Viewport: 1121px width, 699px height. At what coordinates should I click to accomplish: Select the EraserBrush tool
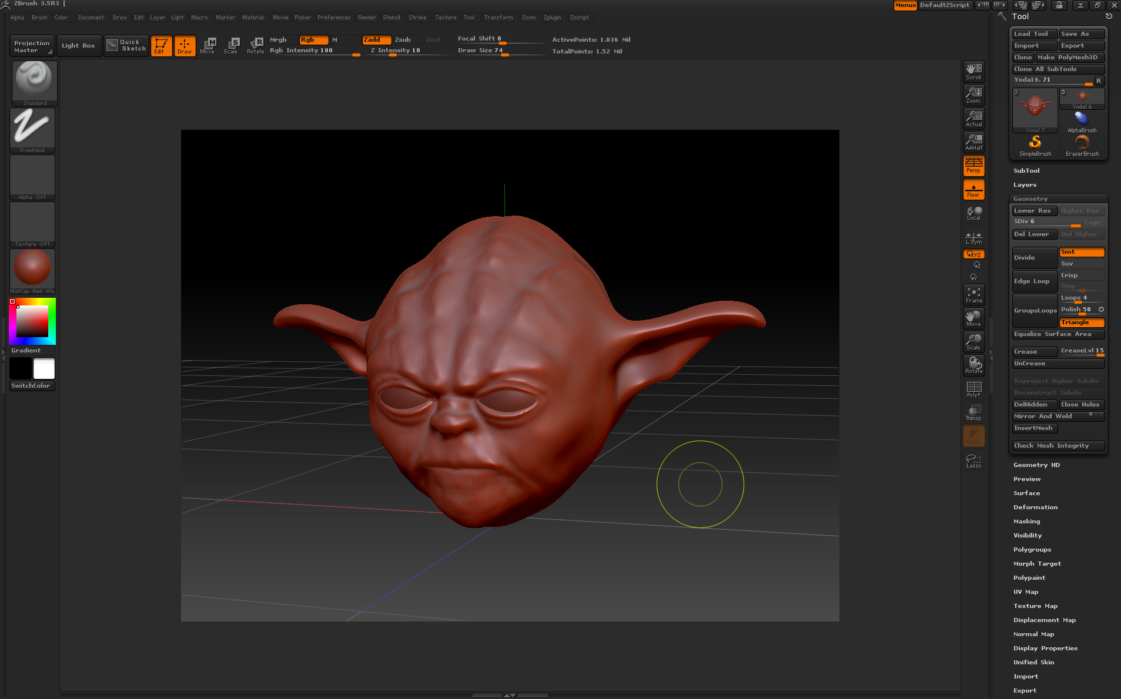1082,146
